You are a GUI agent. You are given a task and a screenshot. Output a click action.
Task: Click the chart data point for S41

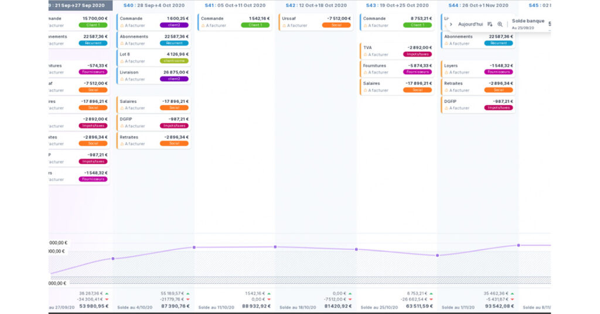coord(194,247)
